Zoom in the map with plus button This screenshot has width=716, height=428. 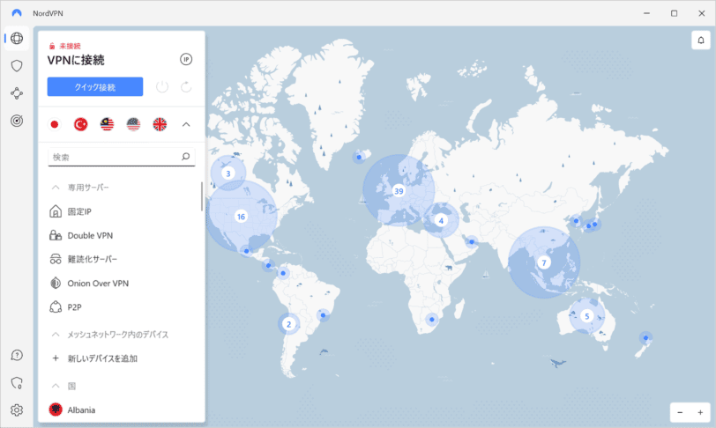click(x=700, y=412)
